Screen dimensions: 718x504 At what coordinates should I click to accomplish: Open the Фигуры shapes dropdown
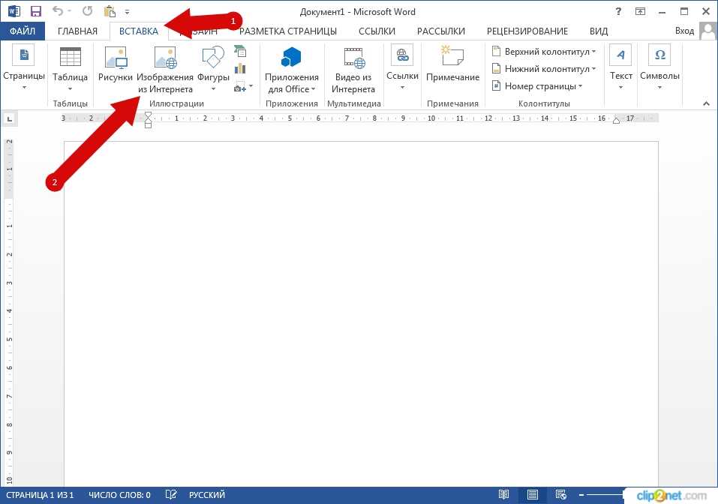(213, 69)
